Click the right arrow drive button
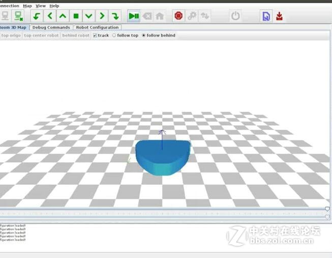This screenshot has height=258, width=332. pos(102,16)
